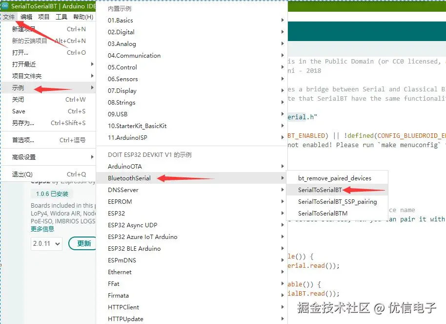Expand DNSServer examples
The width and height of the screenshot is (446, 324).
point(192,190)
